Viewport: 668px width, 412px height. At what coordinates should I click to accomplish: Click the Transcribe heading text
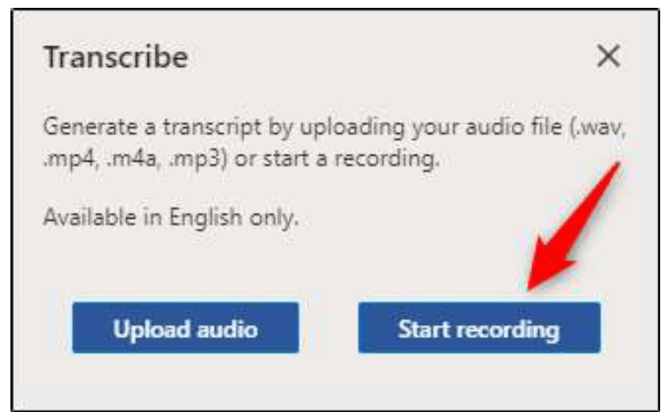coord(116,57)
